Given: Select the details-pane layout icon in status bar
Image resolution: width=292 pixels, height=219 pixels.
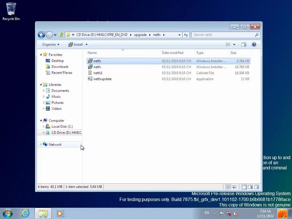Looking at the screenshot, I should (x=250, y=187).
